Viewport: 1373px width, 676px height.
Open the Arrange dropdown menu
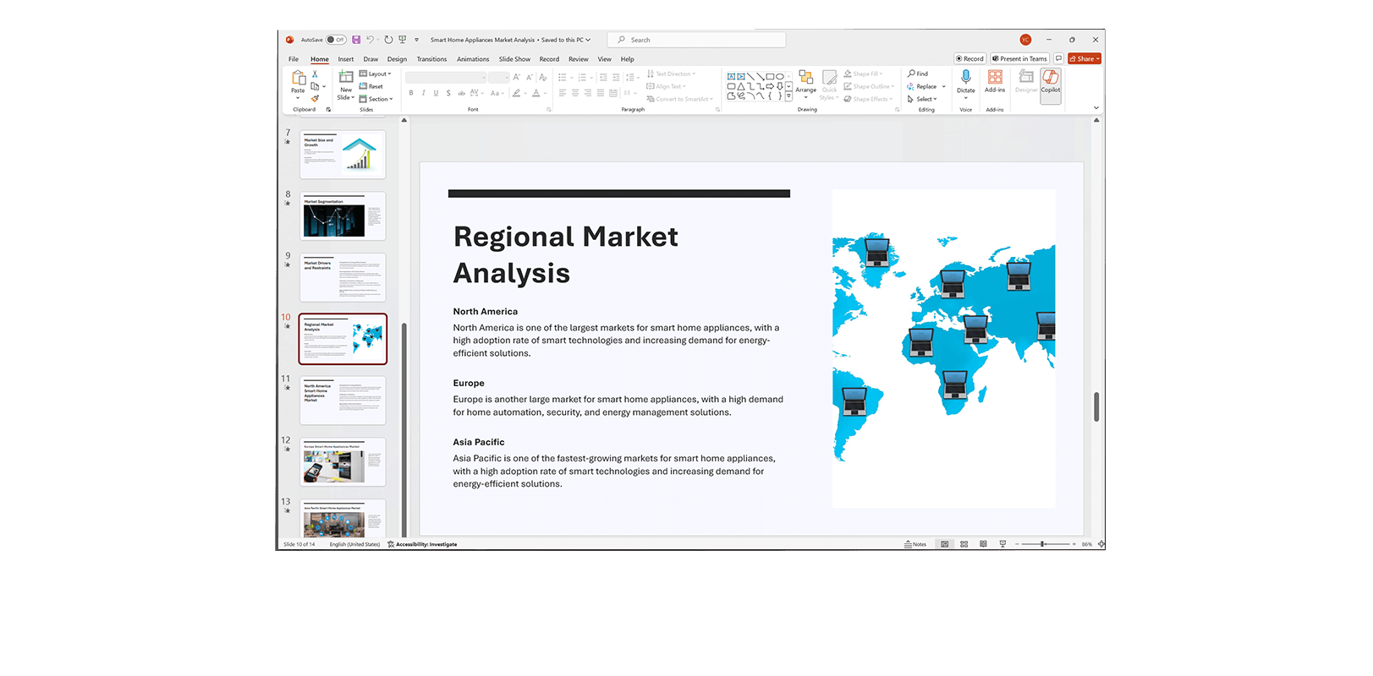pyautogui.click(x=805, y=82)
